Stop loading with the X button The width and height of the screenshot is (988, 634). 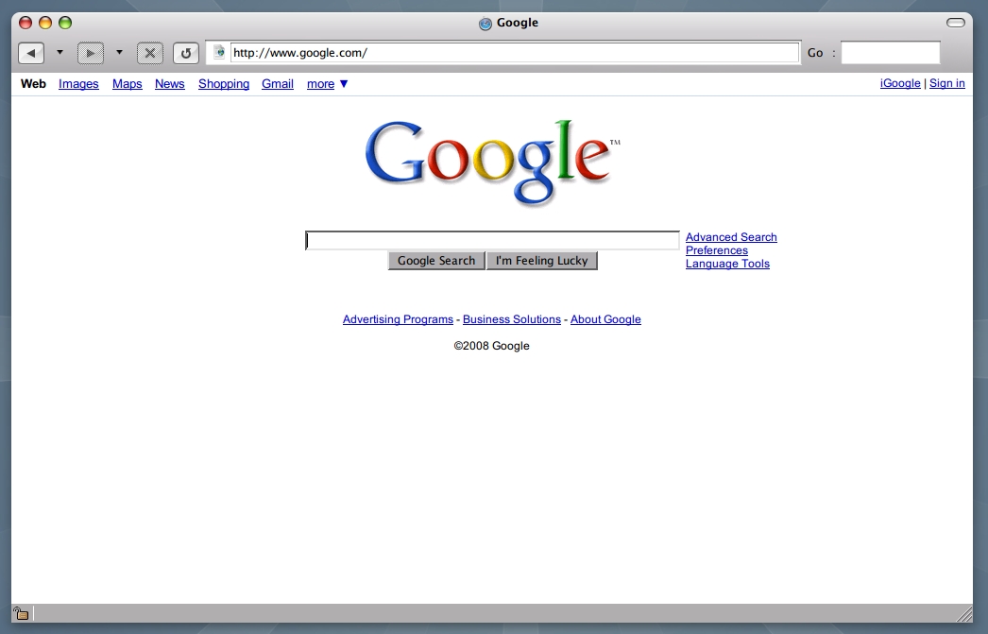pyautogui.click(x=150, y=53)
